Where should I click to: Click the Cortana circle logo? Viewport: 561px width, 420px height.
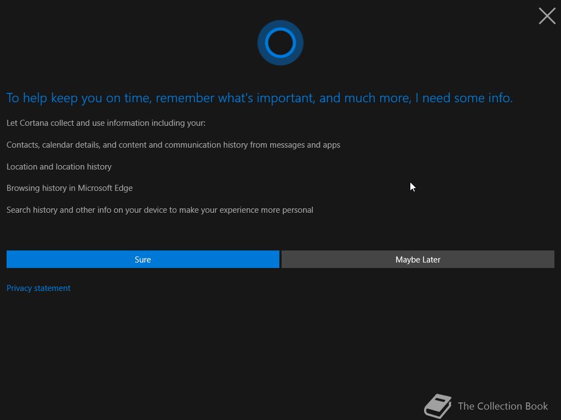(280, 43)
